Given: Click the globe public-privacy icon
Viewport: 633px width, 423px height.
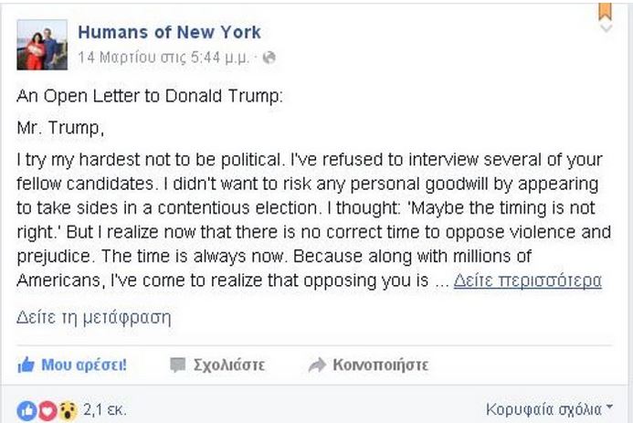Looking at the screenshot, I should pyautogui.click(x=269, y=57).
